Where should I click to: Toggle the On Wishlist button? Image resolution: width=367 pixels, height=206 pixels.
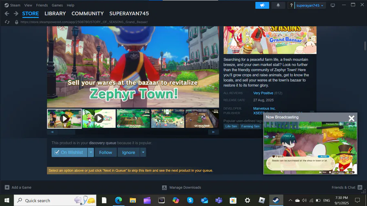[69, 152]
